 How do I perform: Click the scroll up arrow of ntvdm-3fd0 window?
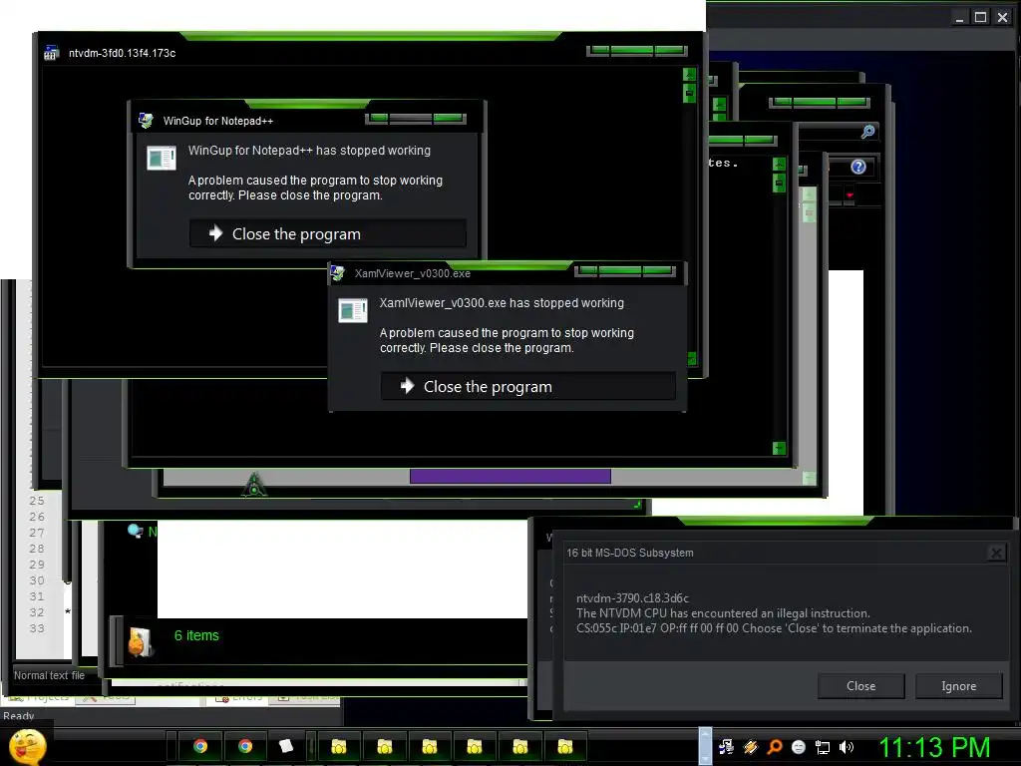tap(689, 75)
